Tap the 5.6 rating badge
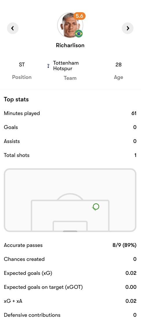The image size is (141, 322). tap(79, 16)
